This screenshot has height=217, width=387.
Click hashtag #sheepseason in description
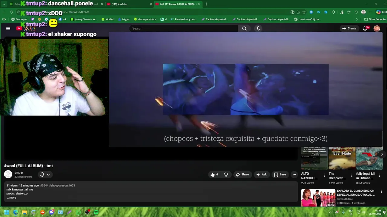tap(58, 185)
